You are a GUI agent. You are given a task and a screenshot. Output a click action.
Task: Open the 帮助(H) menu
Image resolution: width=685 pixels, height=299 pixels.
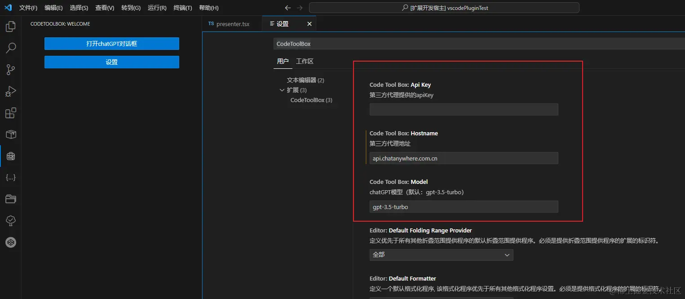(x=208, y=8)
